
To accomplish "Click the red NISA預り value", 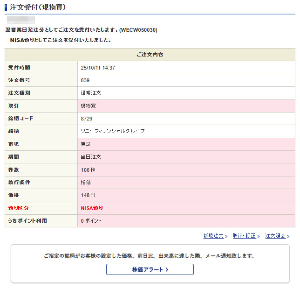I will tap(92, 208).
